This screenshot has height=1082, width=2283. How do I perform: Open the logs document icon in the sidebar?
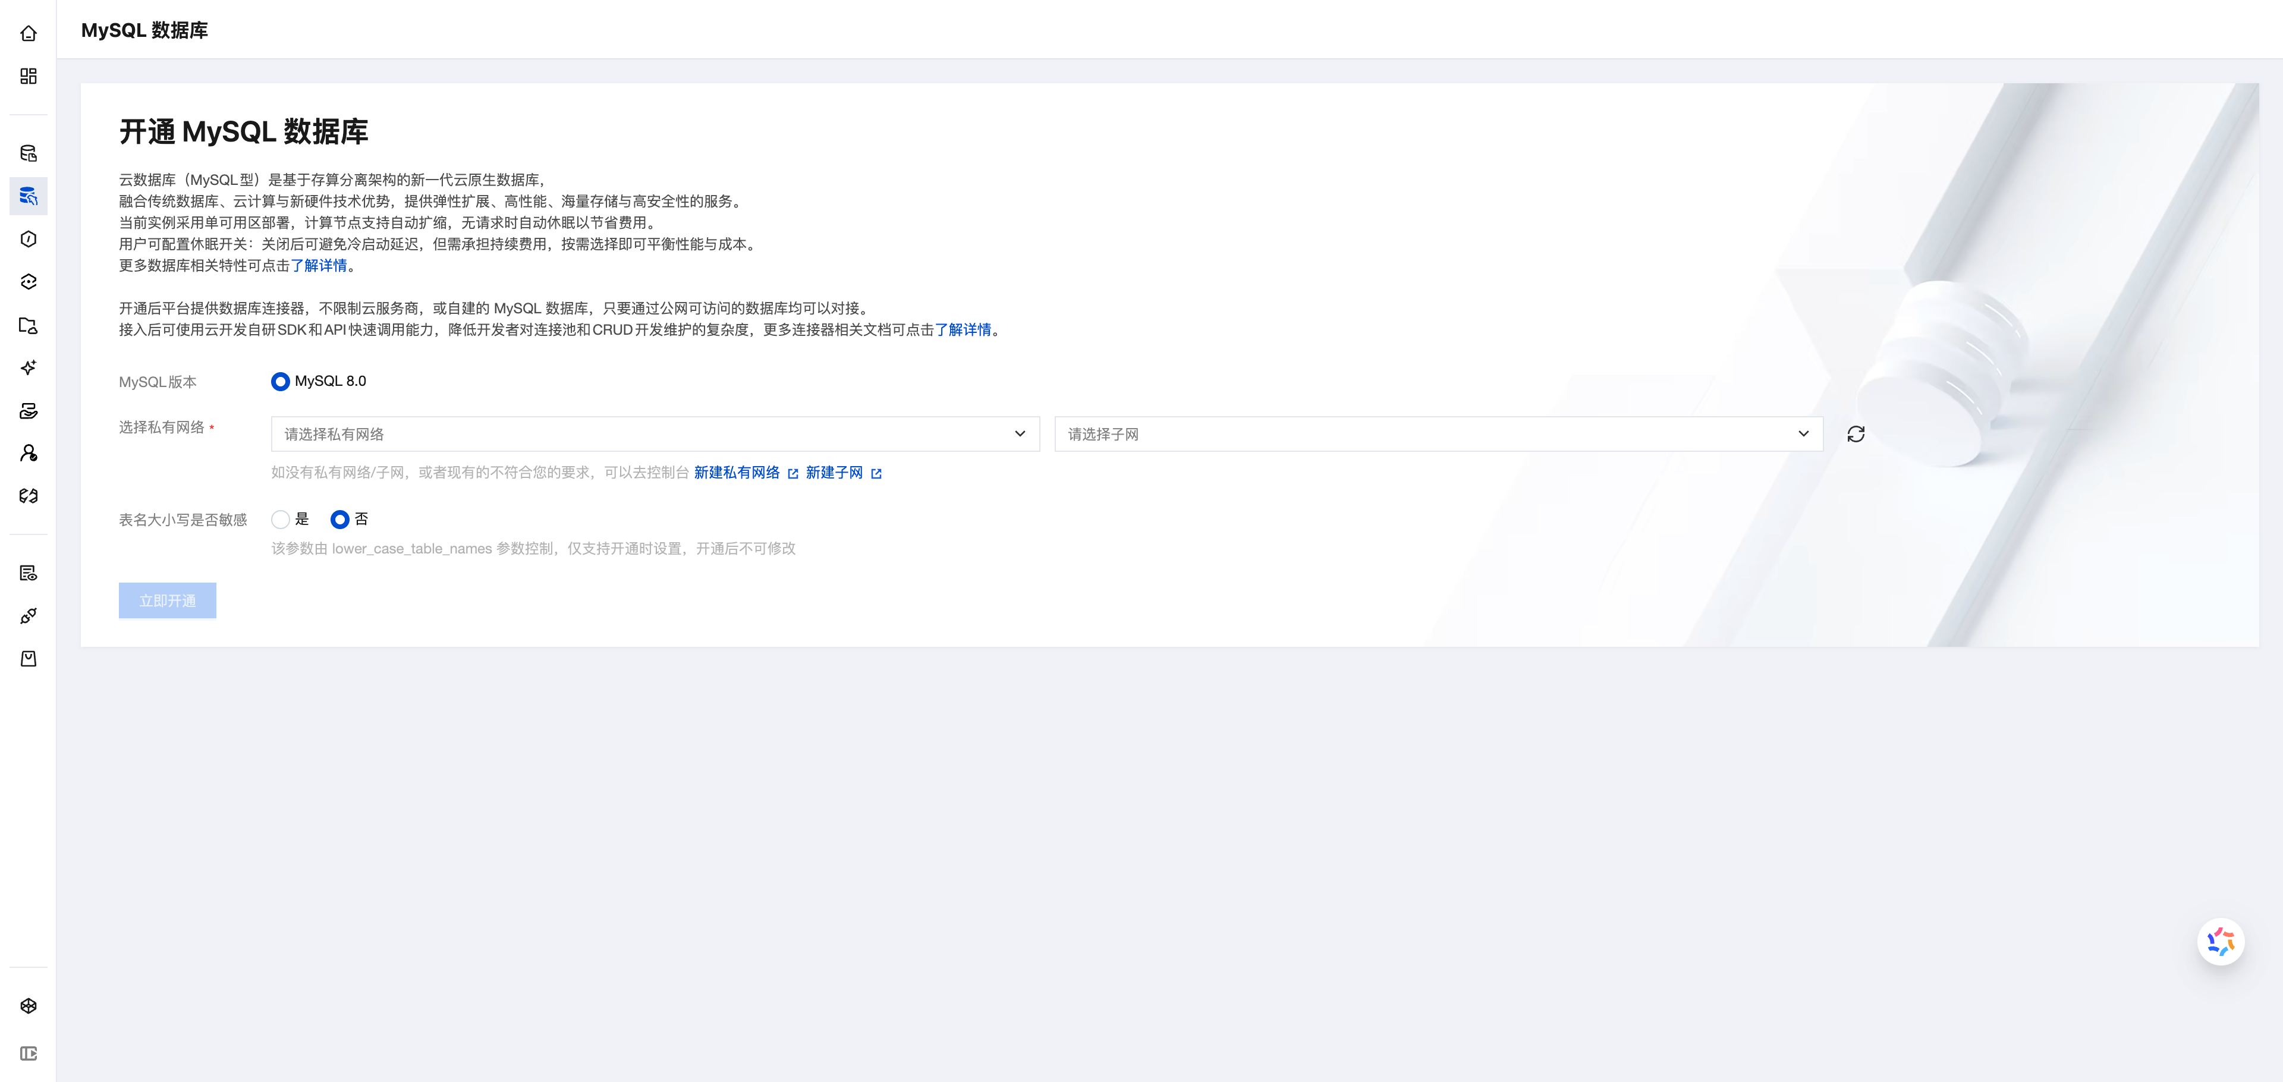pyautogui.click(x=27, y=573)
